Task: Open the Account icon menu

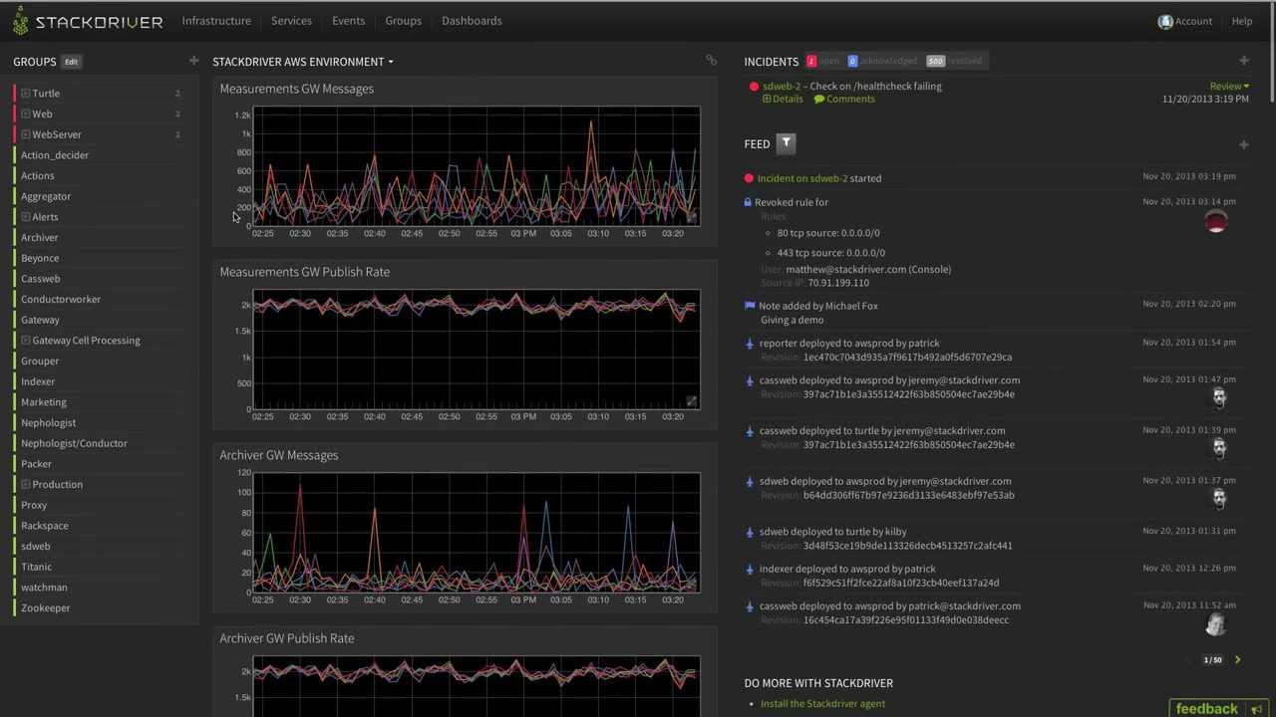Action: tap(1165, 20)
